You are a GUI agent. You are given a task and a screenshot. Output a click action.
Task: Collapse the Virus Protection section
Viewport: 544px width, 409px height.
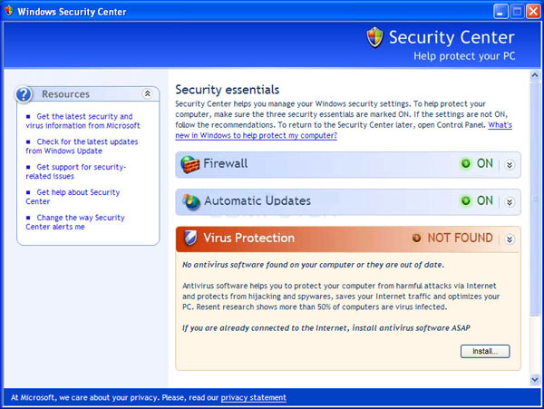point(510,239)
